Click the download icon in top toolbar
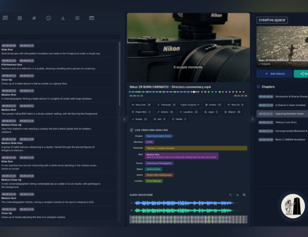Screen dimensions: 308x237 63,18
